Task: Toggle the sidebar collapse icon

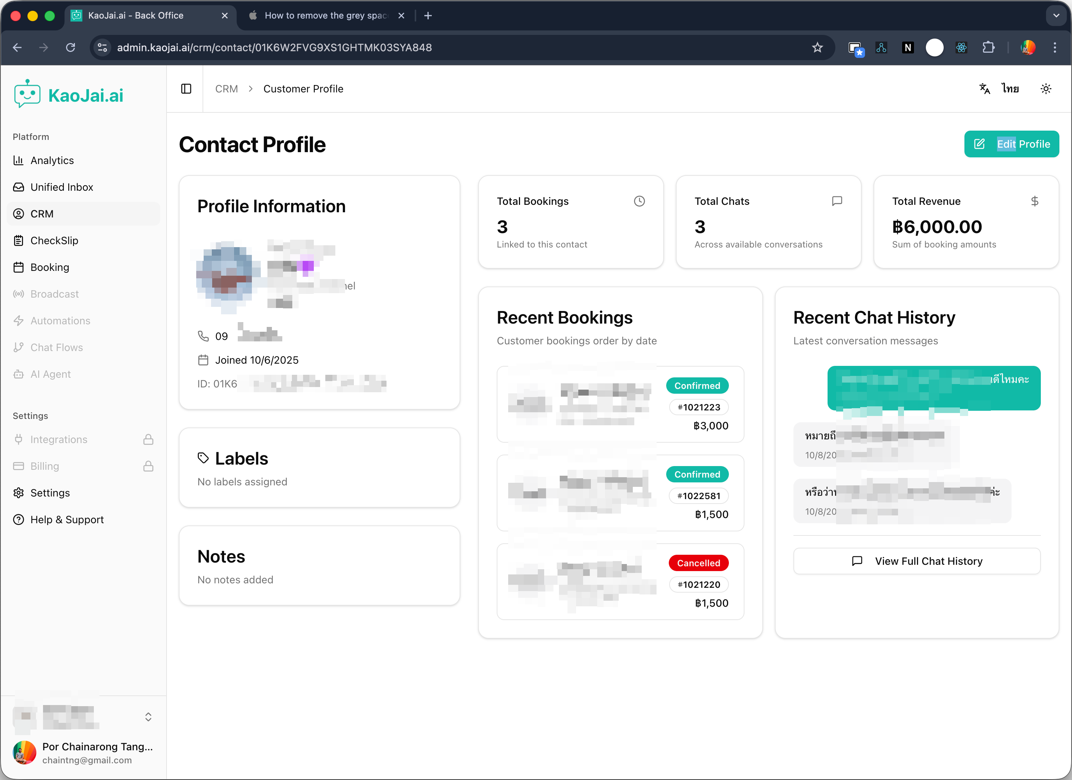Action: click(186, 89)
